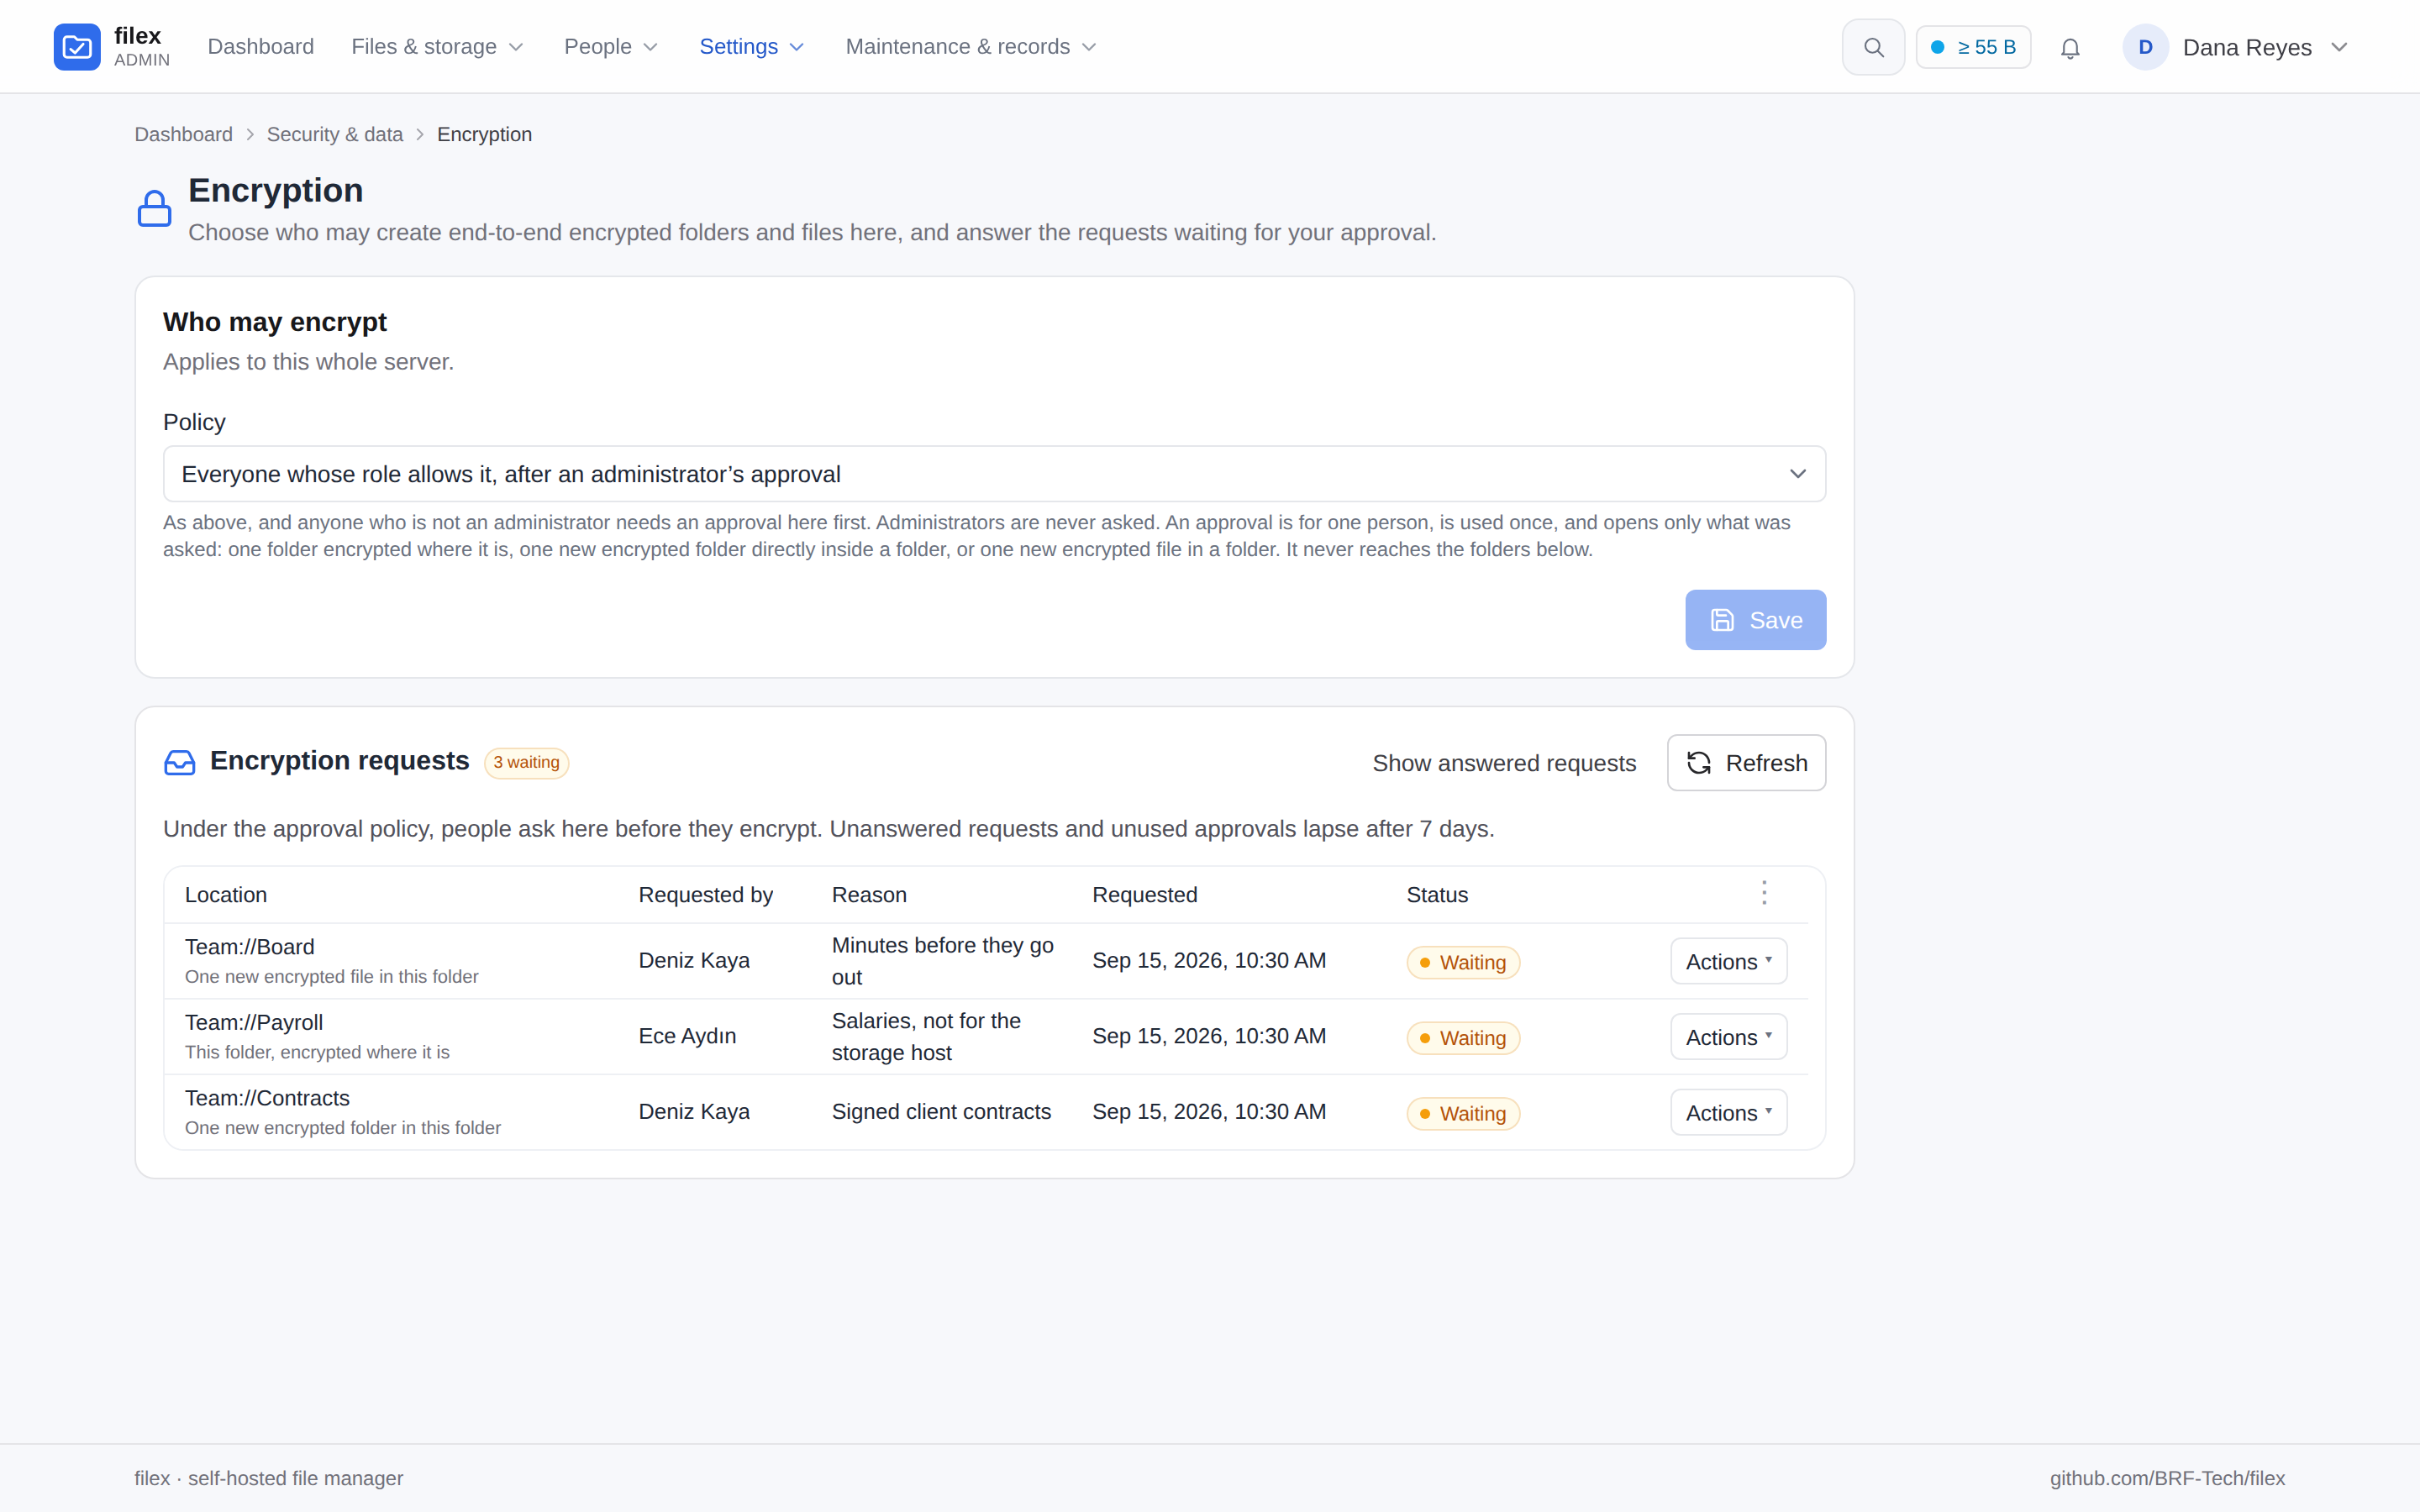This screenshot has width=2420, height=1512.
Task: Click Security & data breadcrumb
Action: click(334, 134)
